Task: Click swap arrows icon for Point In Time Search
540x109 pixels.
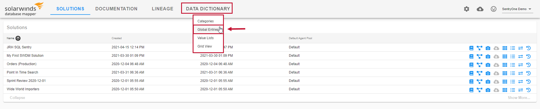Action: (521, 73)
